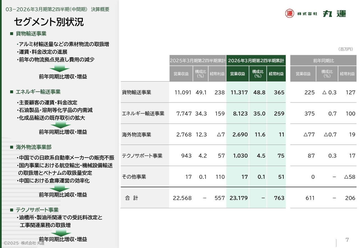Click the green arrow under エネルギー輸送事業 bullets
This screenshot has width=359, height=248.
pyautogui.click(x=59, y=125)
